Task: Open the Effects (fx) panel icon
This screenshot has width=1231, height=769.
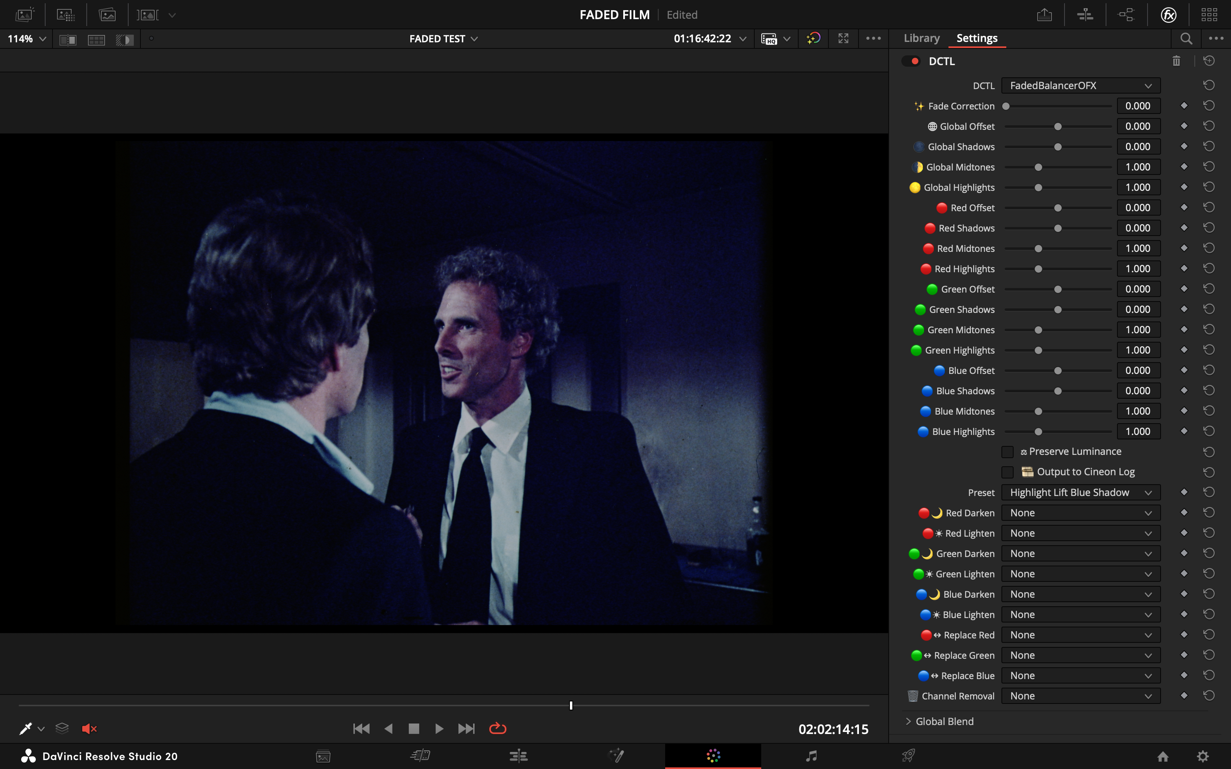Action: coord(1168,15)
